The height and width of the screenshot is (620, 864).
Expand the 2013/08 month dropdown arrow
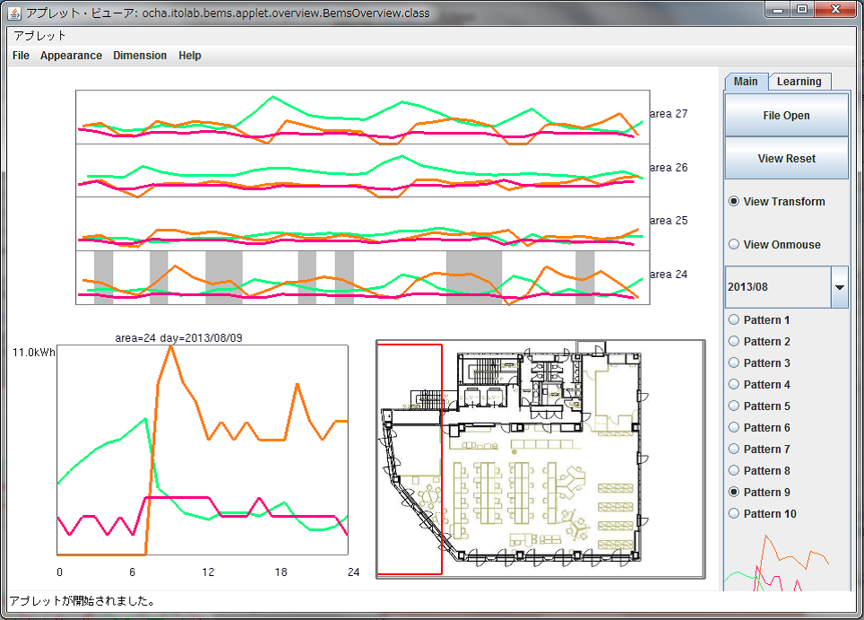tap(840, 287)
